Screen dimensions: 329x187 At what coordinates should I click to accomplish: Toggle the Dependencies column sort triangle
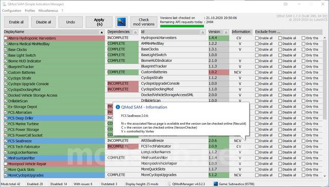pyautogui.click(x=136, y=32)
